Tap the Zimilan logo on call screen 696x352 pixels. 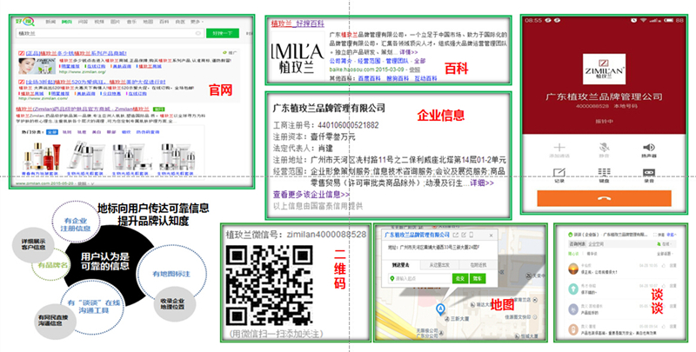coord(604,70)
